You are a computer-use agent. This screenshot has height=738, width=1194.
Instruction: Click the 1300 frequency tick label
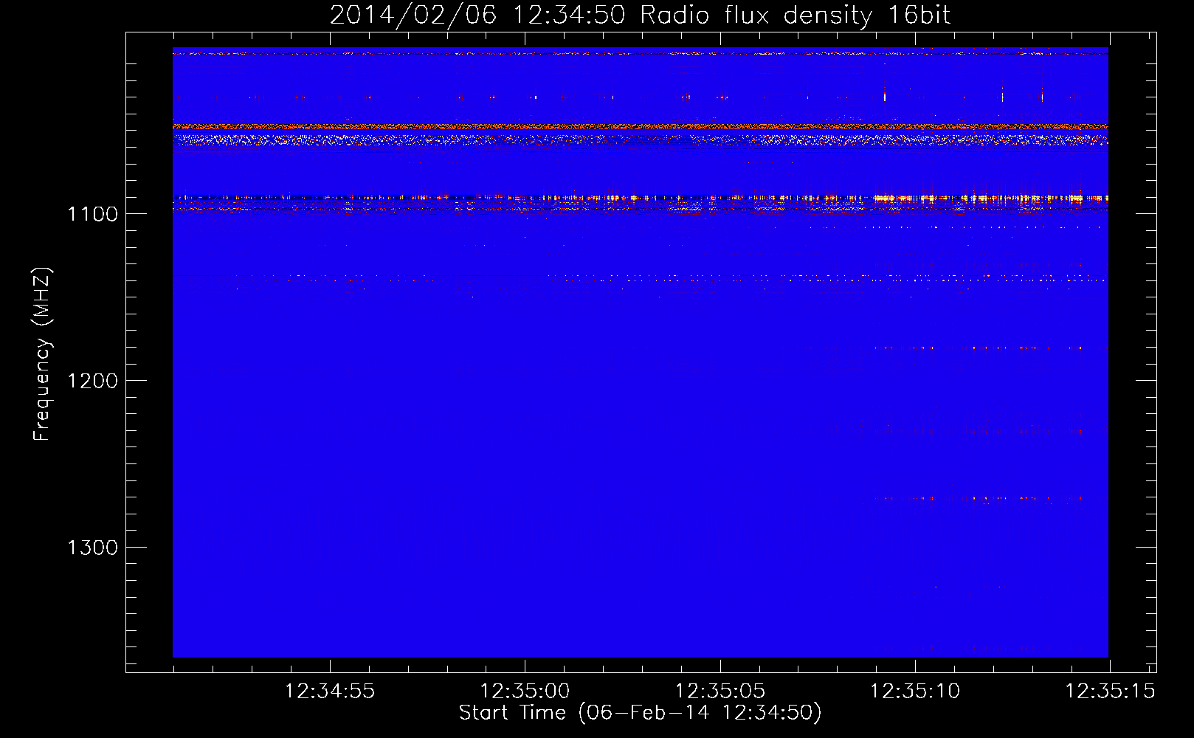click(x=92, y=548)
